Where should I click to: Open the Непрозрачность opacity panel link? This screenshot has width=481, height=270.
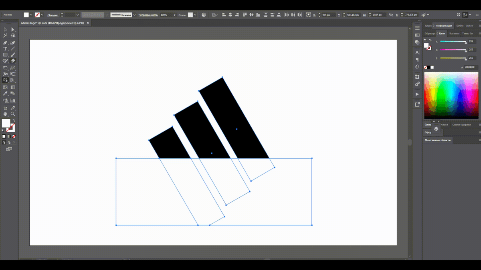[x=148, y=15]
